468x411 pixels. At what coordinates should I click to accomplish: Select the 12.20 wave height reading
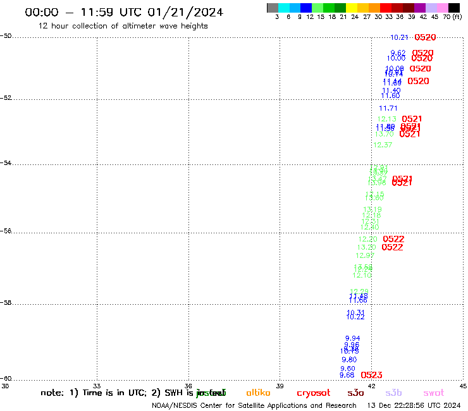pyautogui.click(x=367, y=239)
